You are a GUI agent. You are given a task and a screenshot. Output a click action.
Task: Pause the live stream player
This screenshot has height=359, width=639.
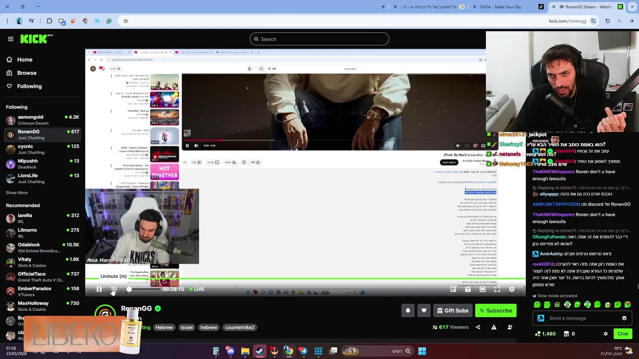99,289
